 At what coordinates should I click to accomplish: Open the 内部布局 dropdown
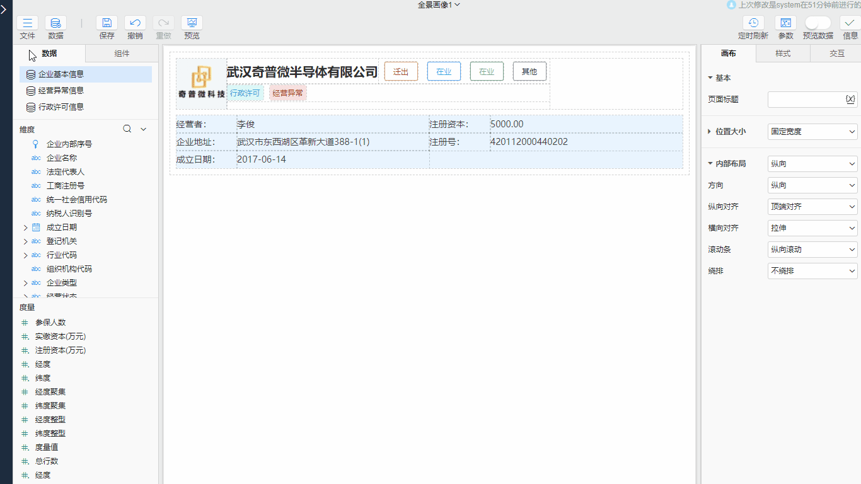point(812,164)
